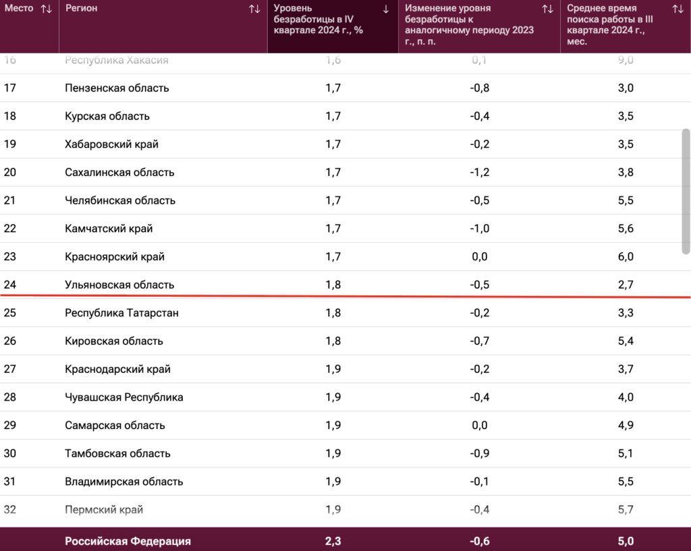Click the Хабаровский край region name
Viewport: 691px width, 551px height.
pyautogui.click(x=111, y=144)
